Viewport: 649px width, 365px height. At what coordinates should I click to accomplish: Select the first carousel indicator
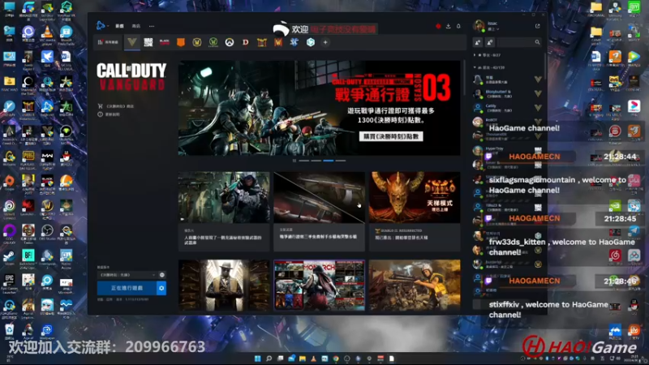(303, 161)
